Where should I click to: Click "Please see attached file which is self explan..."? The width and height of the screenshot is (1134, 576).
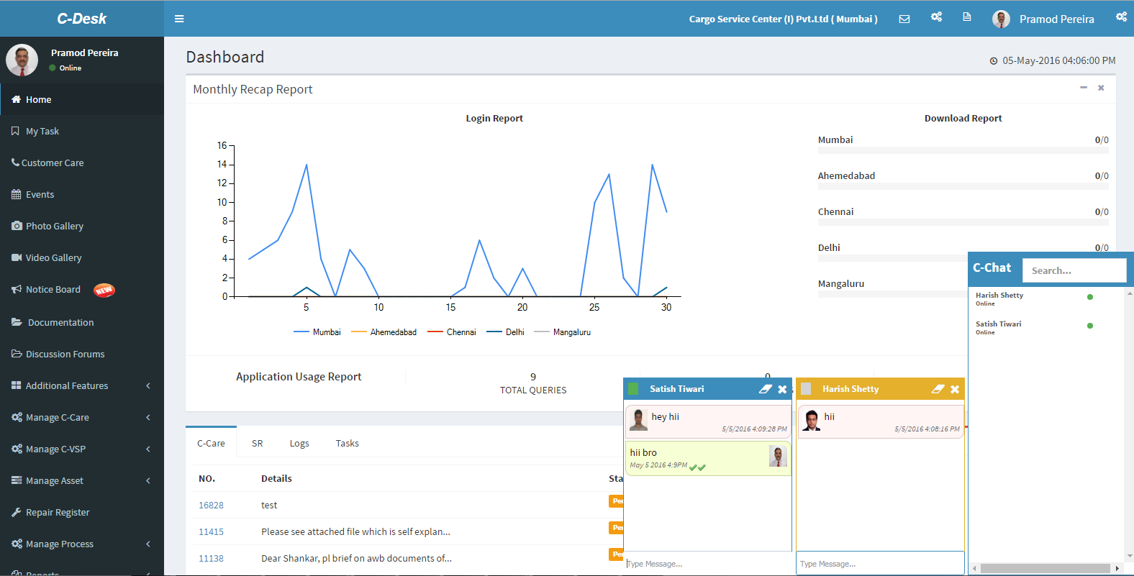355,531
